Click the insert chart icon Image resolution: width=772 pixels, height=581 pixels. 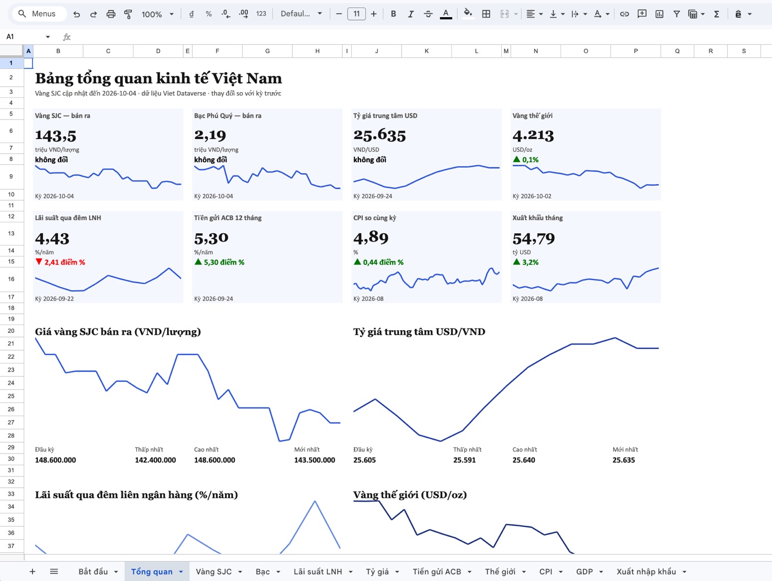[x=659, y=14]
